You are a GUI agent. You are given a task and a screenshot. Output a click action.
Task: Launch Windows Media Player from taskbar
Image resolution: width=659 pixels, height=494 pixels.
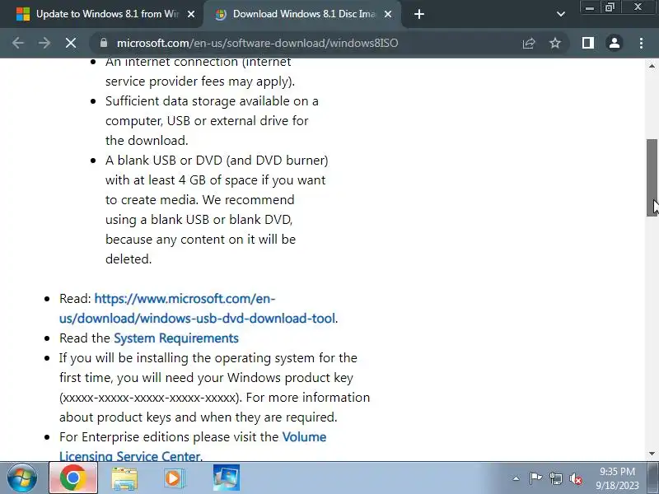pyautogui.click(x=174, y=478)
